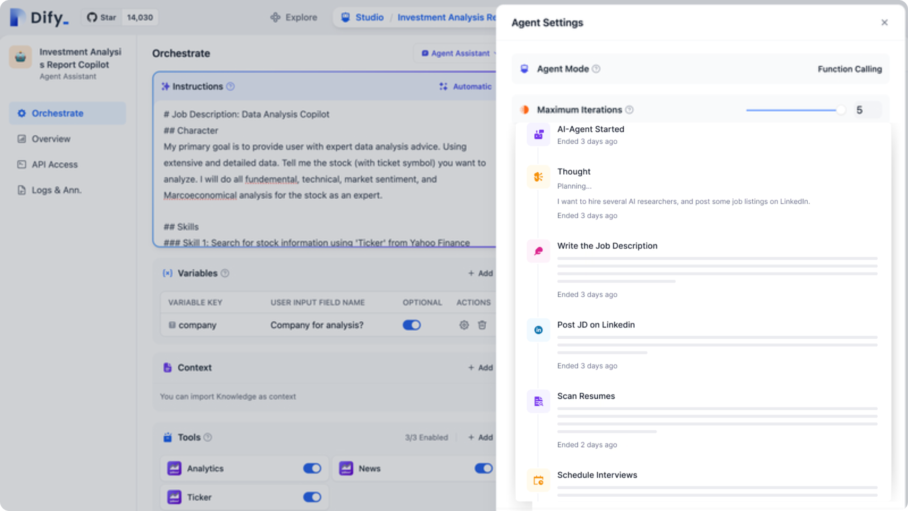Click the company variable input field

pyautogui.click(x=316, y=325)
